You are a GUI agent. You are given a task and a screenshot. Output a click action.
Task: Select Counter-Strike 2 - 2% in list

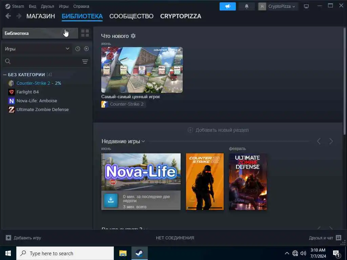(x=39, y=83)
